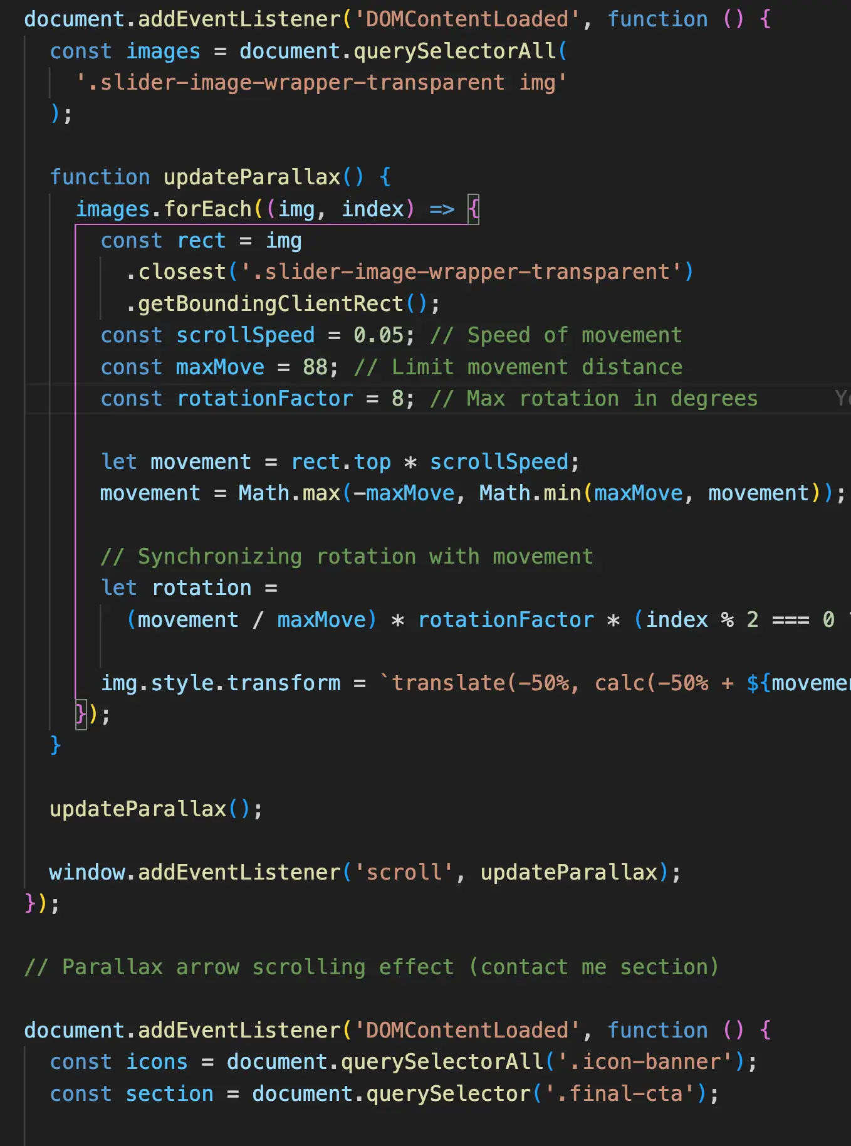Image resolution: width=851 pixels, height=1146 pixels.
Task: Click the maxMove value 88
Action: point(315,367)
